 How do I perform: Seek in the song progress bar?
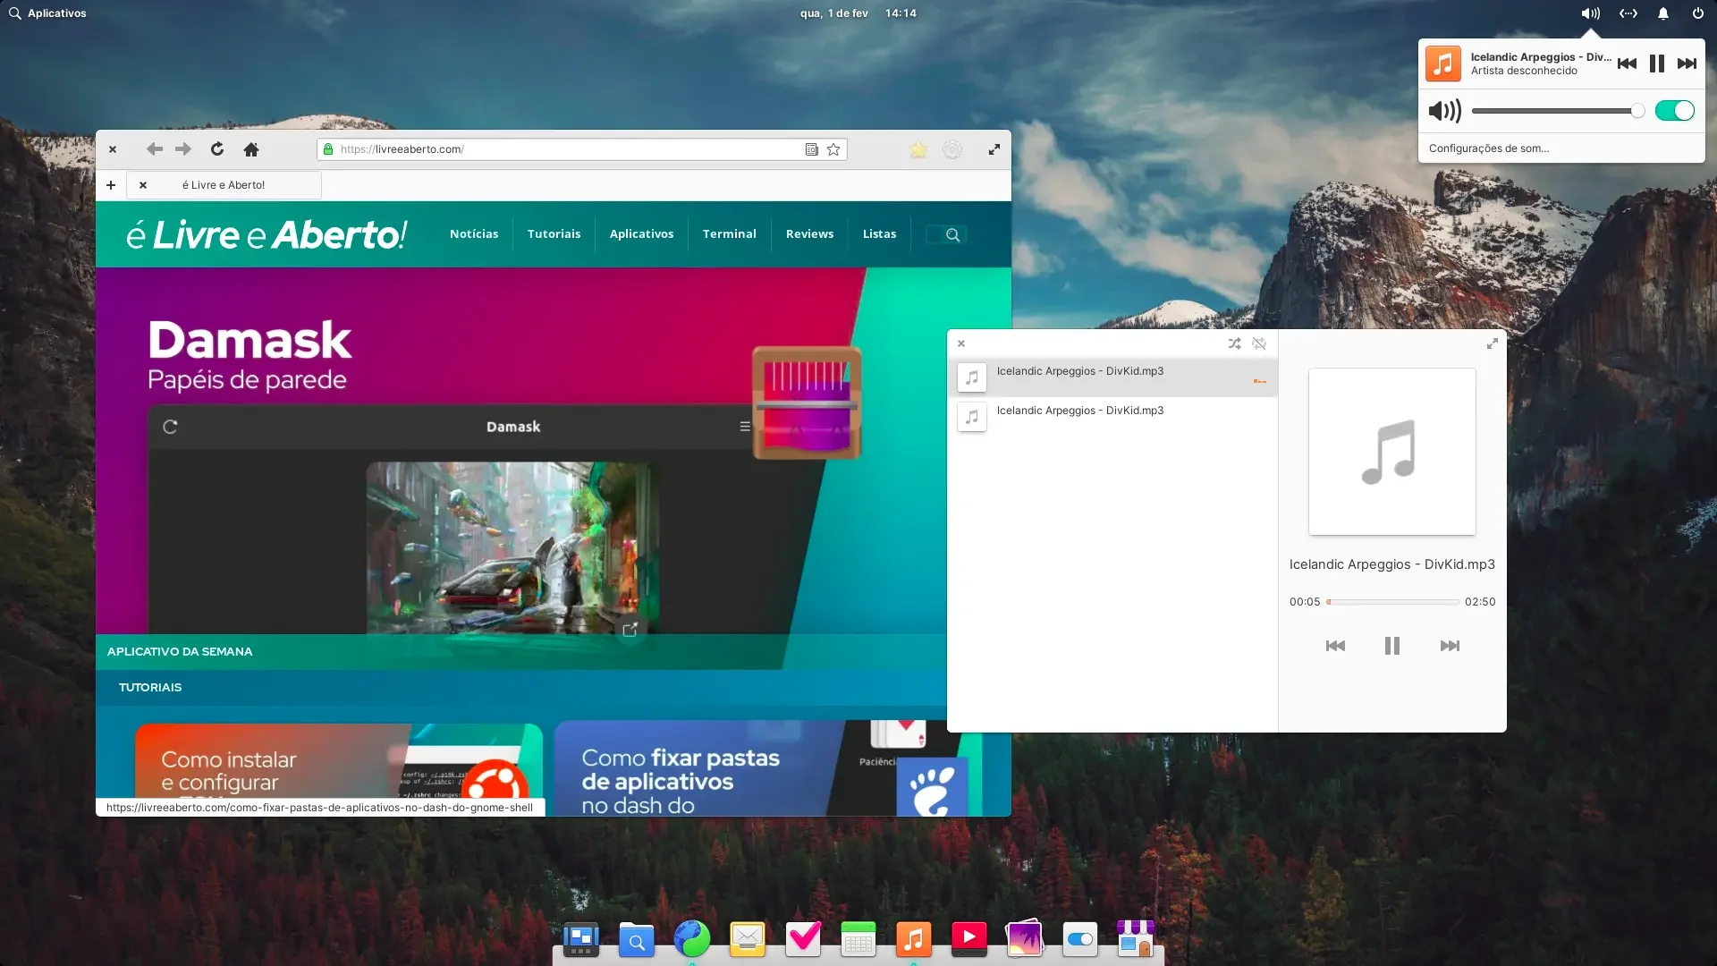(1392, 602)
